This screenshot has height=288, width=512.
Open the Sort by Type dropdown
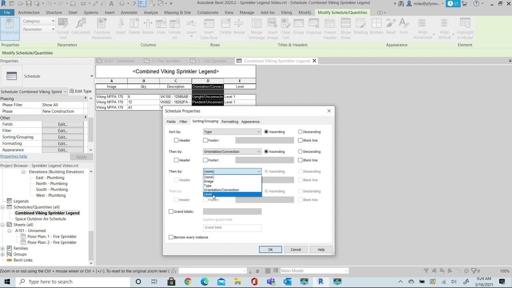(x=232, y=132)
